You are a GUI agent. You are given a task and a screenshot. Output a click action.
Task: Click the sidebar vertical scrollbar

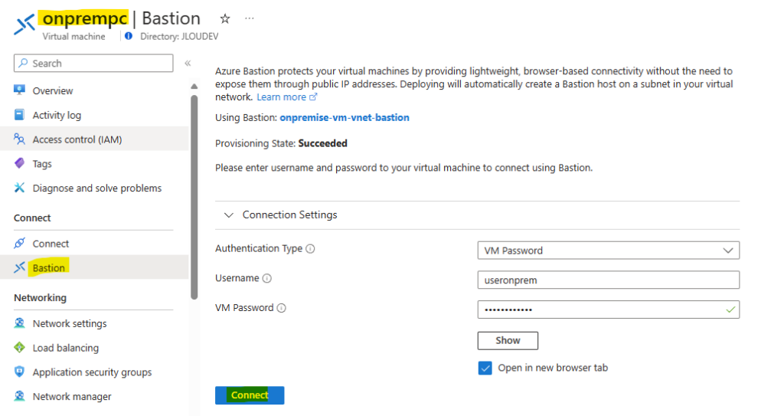coord(194,196)
